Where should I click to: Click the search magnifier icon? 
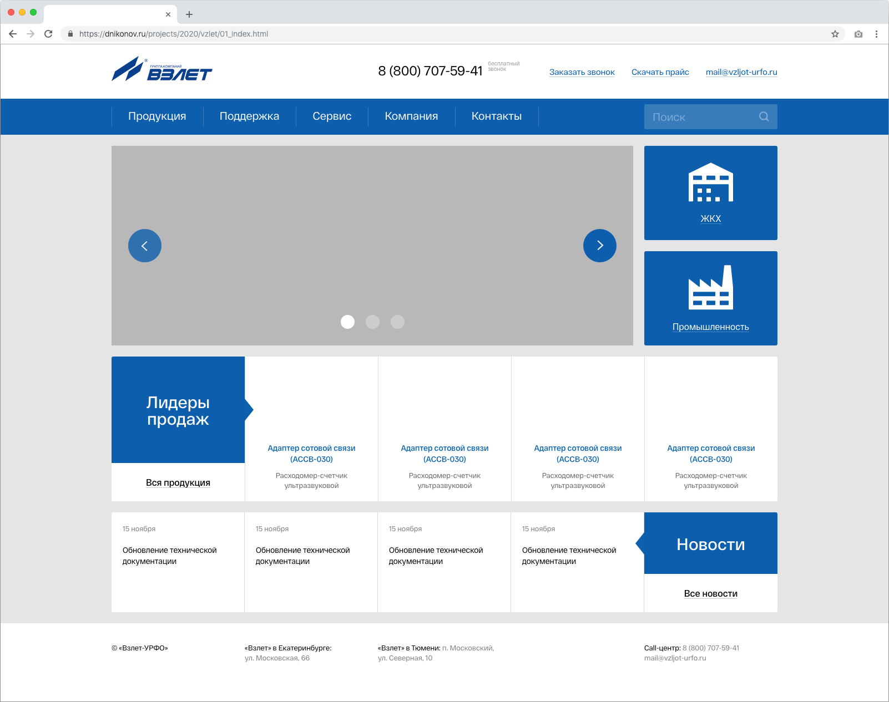pyautogui.click(x=764, y=116)
